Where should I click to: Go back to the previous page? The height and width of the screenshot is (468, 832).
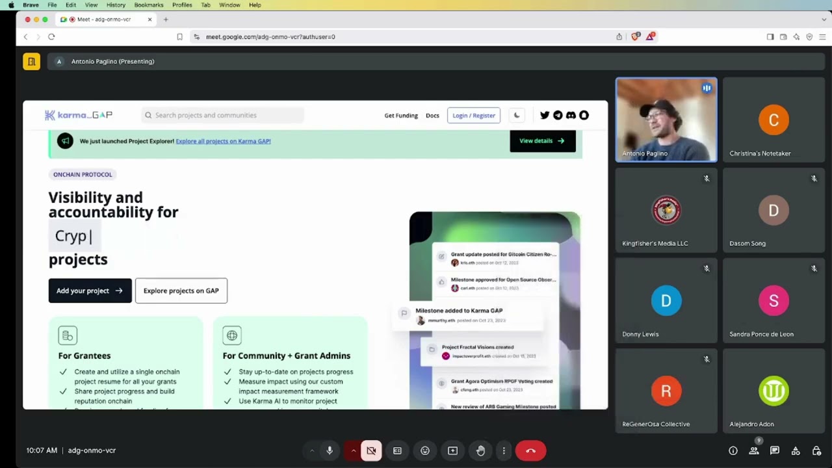coord(25,37)
